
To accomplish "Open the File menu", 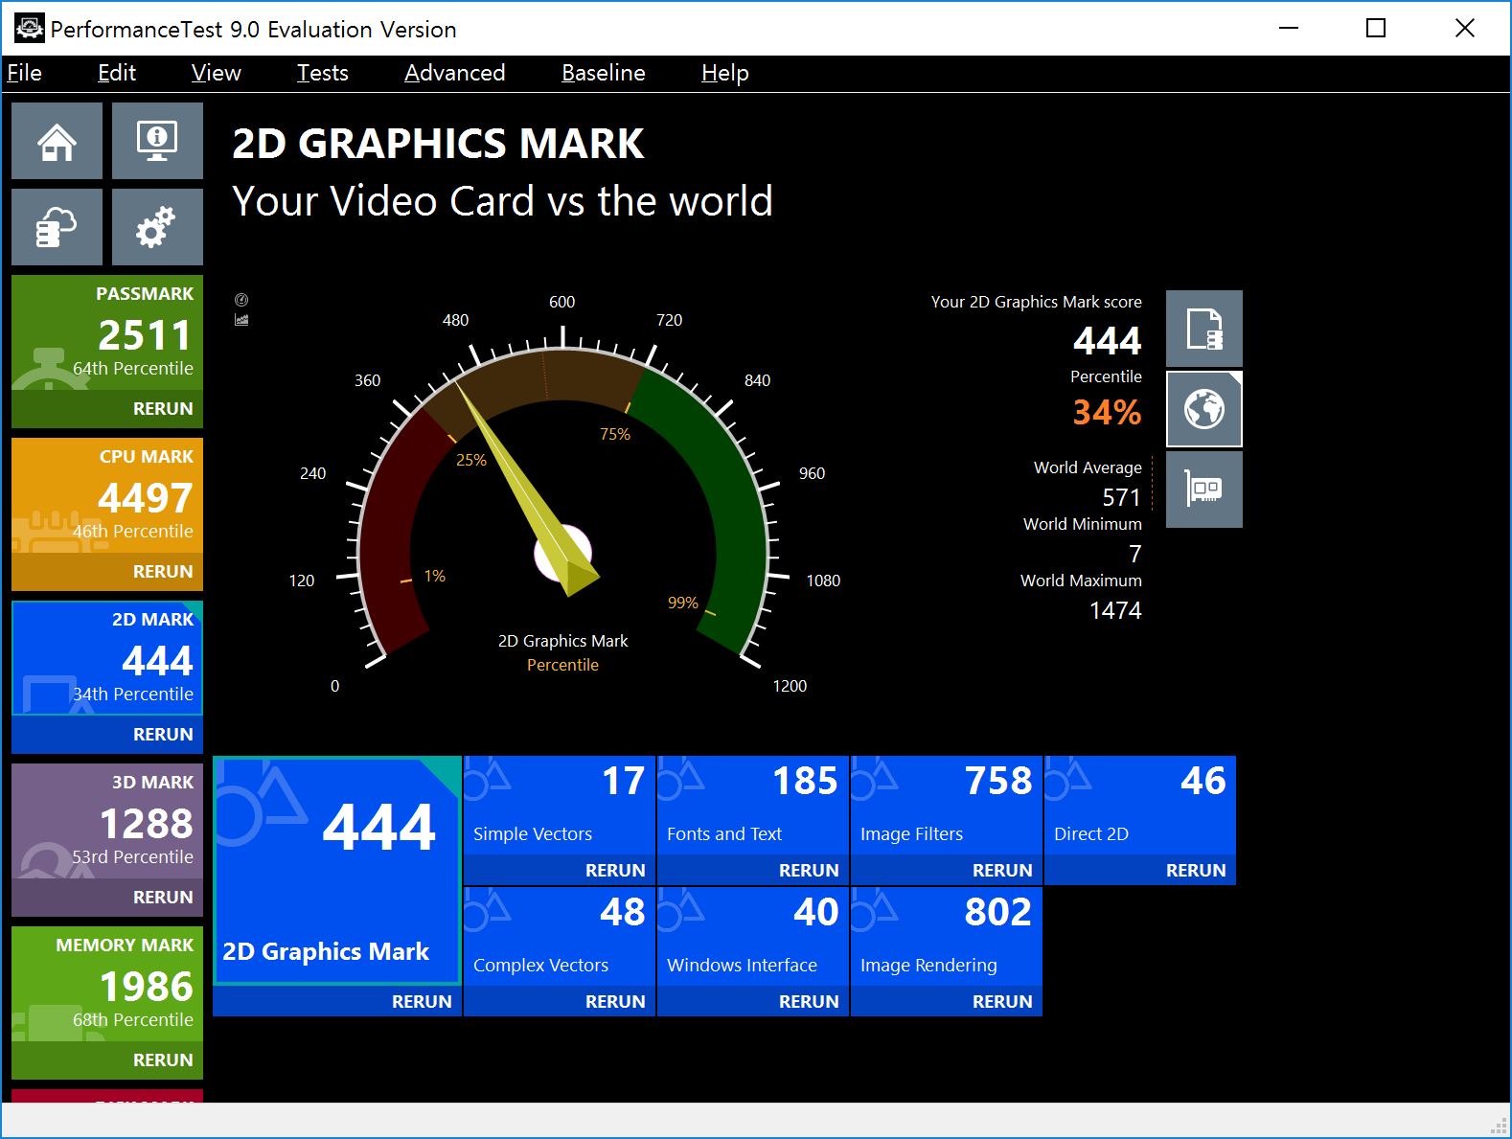I will 24,73.
